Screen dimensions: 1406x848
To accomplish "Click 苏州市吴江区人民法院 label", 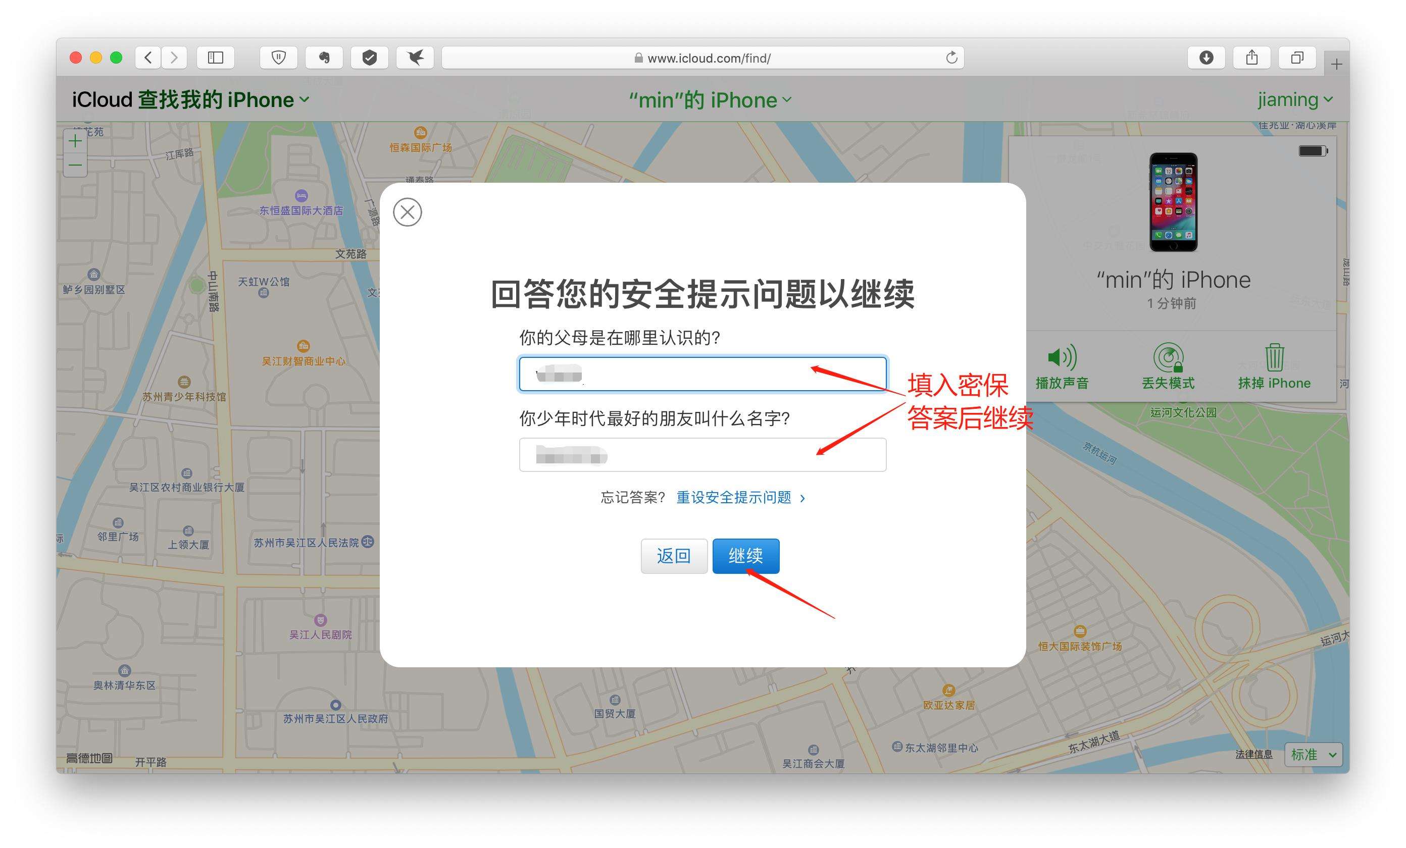I will coord(307,543).
